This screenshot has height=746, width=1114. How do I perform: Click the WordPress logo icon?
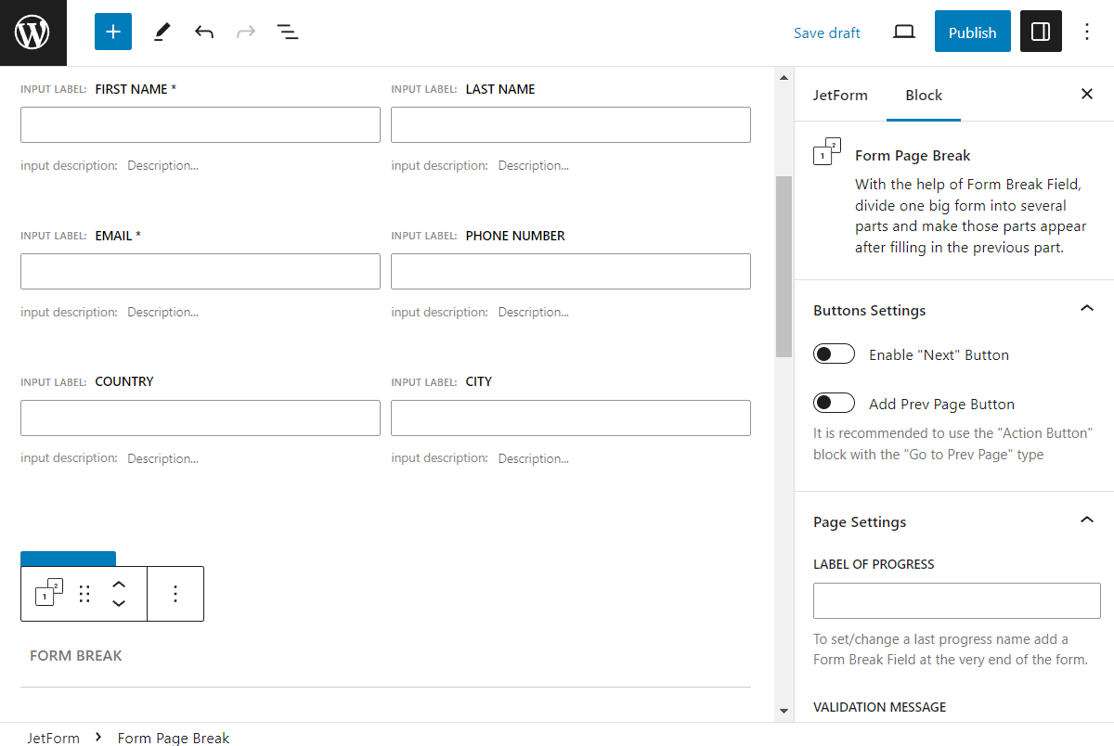point(32,32)
